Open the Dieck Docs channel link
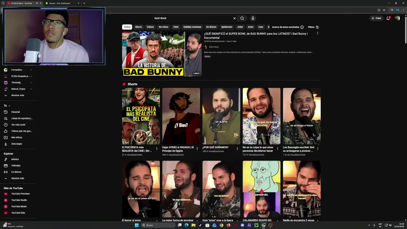Screen dimensions: 407x229 coord(214,47)
